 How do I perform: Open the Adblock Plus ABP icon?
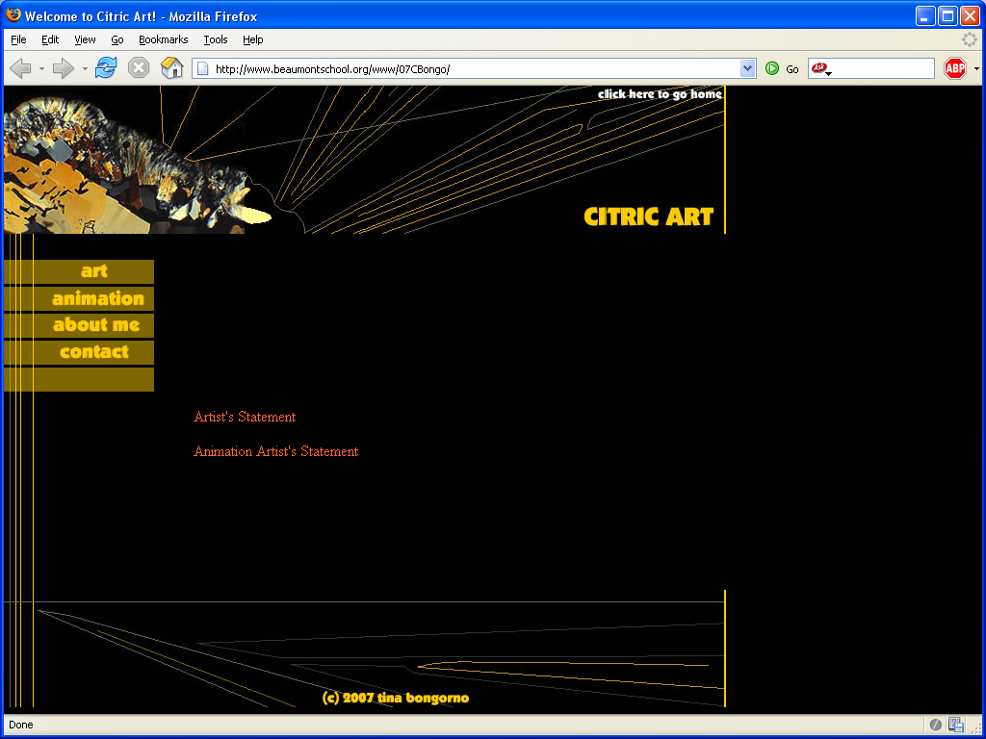coord(955,68)
